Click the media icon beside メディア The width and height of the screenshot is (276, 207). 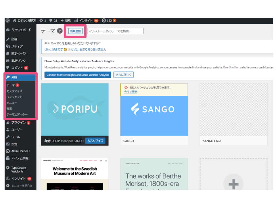coord(8,46)
